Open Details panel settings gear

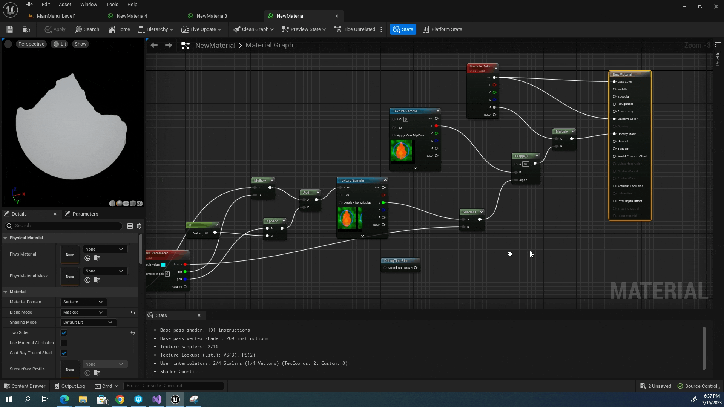pyautogui.click(x=139, y=226)
